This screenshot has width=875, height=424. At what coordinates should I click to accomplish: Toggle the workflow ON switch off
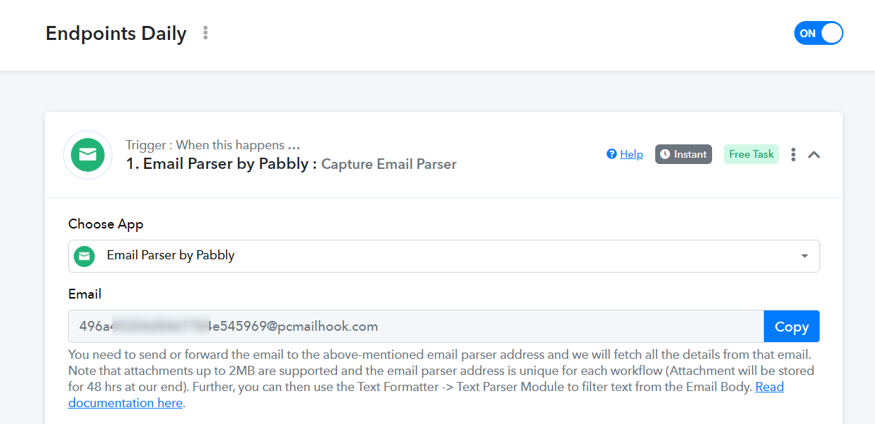point(818,33)
